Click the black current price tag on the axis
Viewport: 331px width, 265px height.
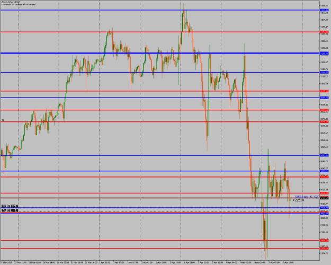pyautogui.click(x=324, y=198)
